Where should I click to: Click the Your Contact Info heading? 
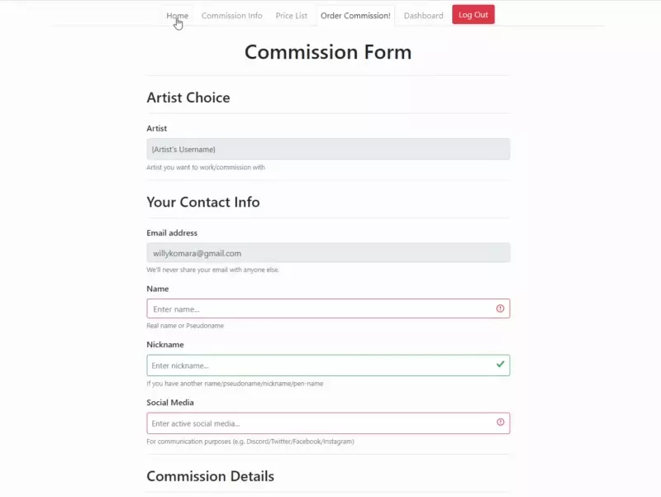(203, 202)
